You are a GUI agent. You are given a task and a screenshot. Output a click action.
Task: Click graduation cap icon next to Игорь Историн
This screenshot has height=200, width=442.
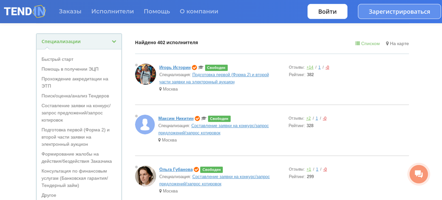[x=201, y=67]
